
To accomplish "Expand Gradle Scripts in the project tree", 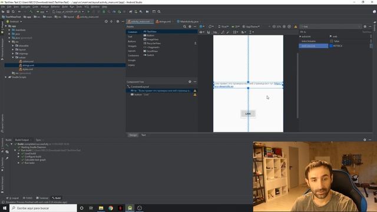I will [6, 77].
